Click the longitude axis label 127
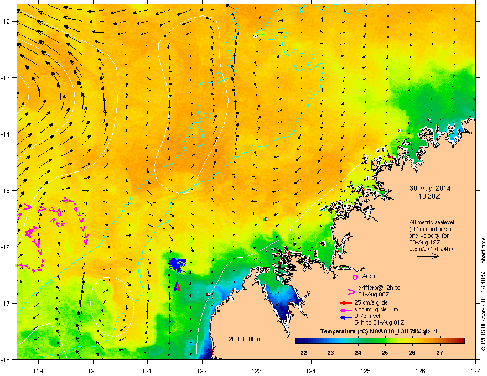Image resolution: width=487 pixels, height=376 pixels. click(x=475, y=370)
